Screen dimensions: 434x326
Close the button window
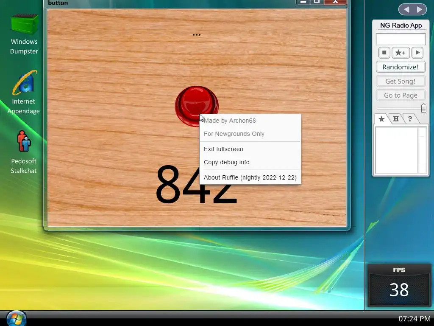[335, 2]
